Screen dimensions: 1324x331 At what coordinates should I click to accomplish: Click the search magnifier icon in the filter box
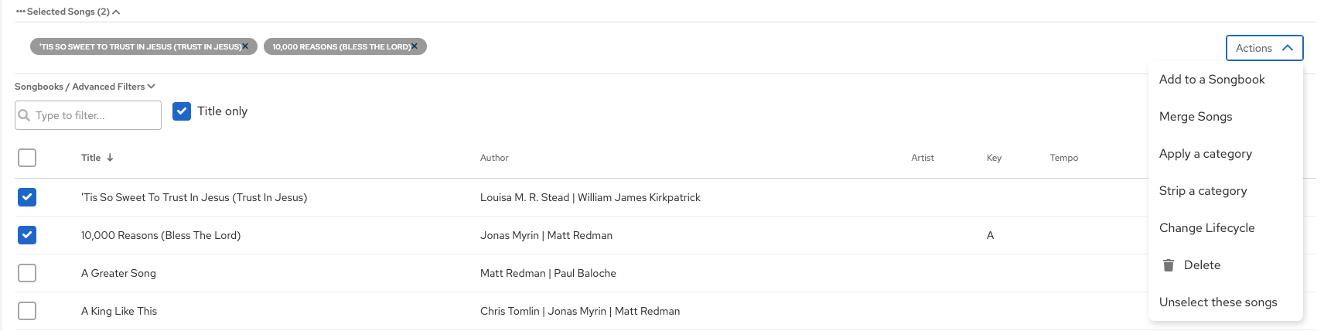tap(24, 115)
